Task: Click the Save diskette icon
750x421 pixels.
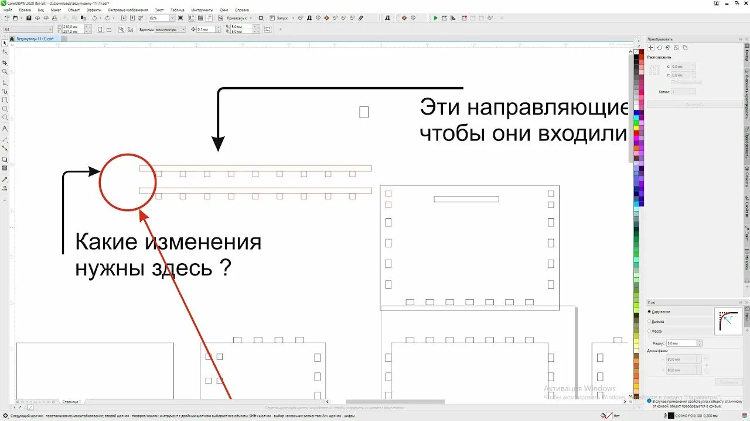Action: point(29,18)
